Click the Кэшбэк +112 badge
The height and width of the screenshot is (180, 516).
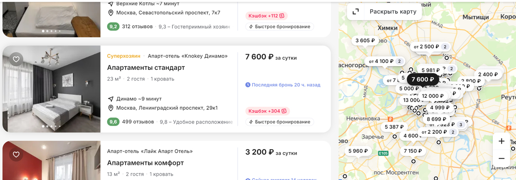click(x=266, y=16)
